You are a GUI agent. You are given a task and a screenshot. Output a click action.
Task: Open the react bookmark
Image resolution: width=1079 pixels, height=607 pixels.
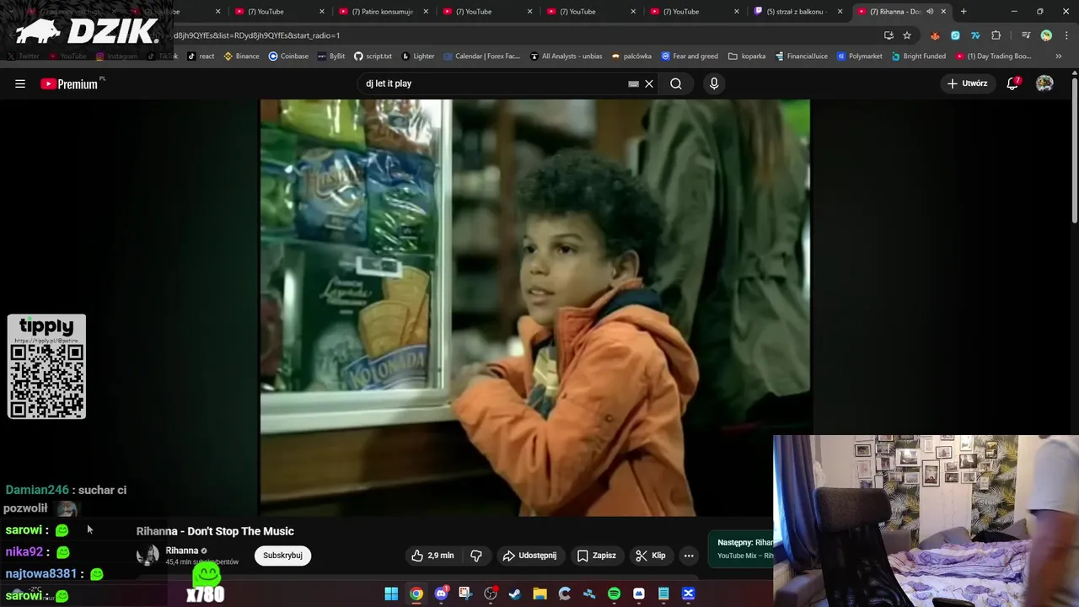201,56
